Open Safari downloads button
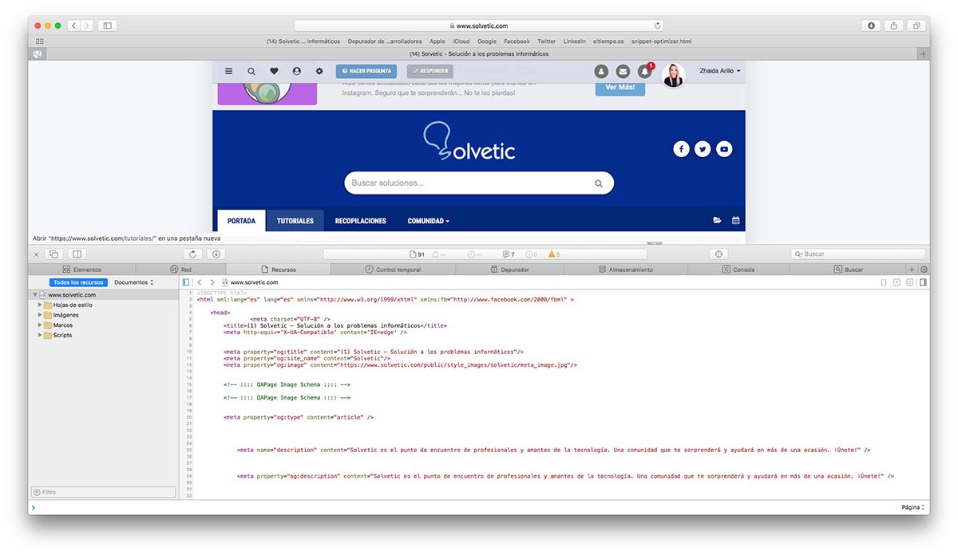Screen dimensions: 958x555 [x=871, y=26]
